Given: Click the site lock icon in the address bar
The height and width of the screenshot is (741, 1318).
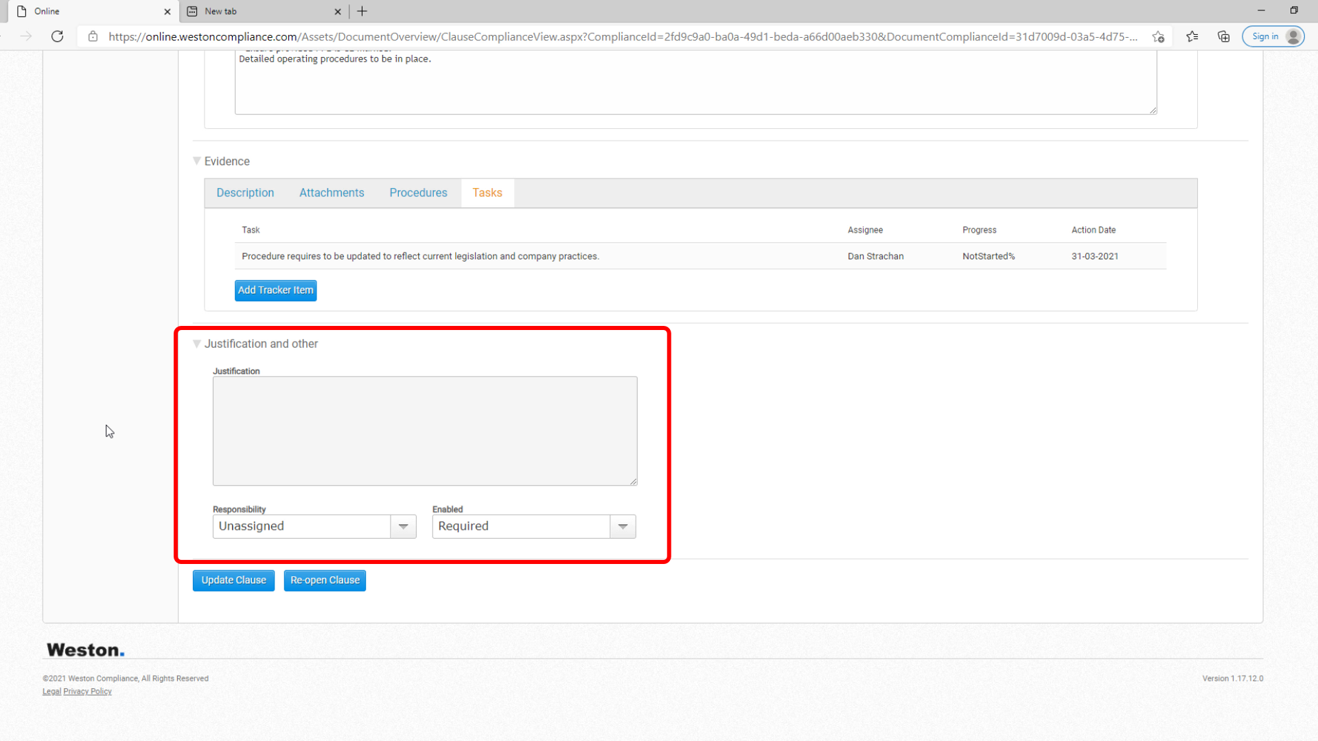Looking at the screenshot, I should [93, 36].
